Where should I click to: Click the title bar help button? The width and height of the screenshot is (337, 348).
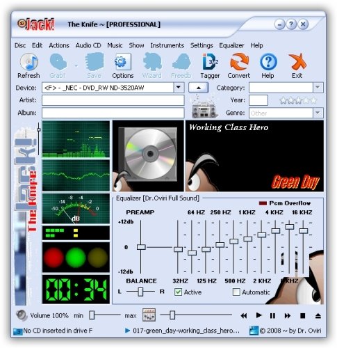291,24
